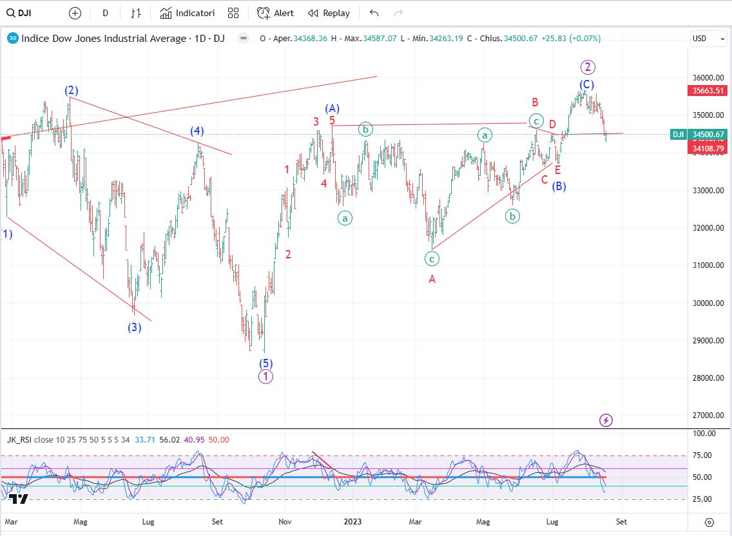Select the blue (5) wave label

265,363
